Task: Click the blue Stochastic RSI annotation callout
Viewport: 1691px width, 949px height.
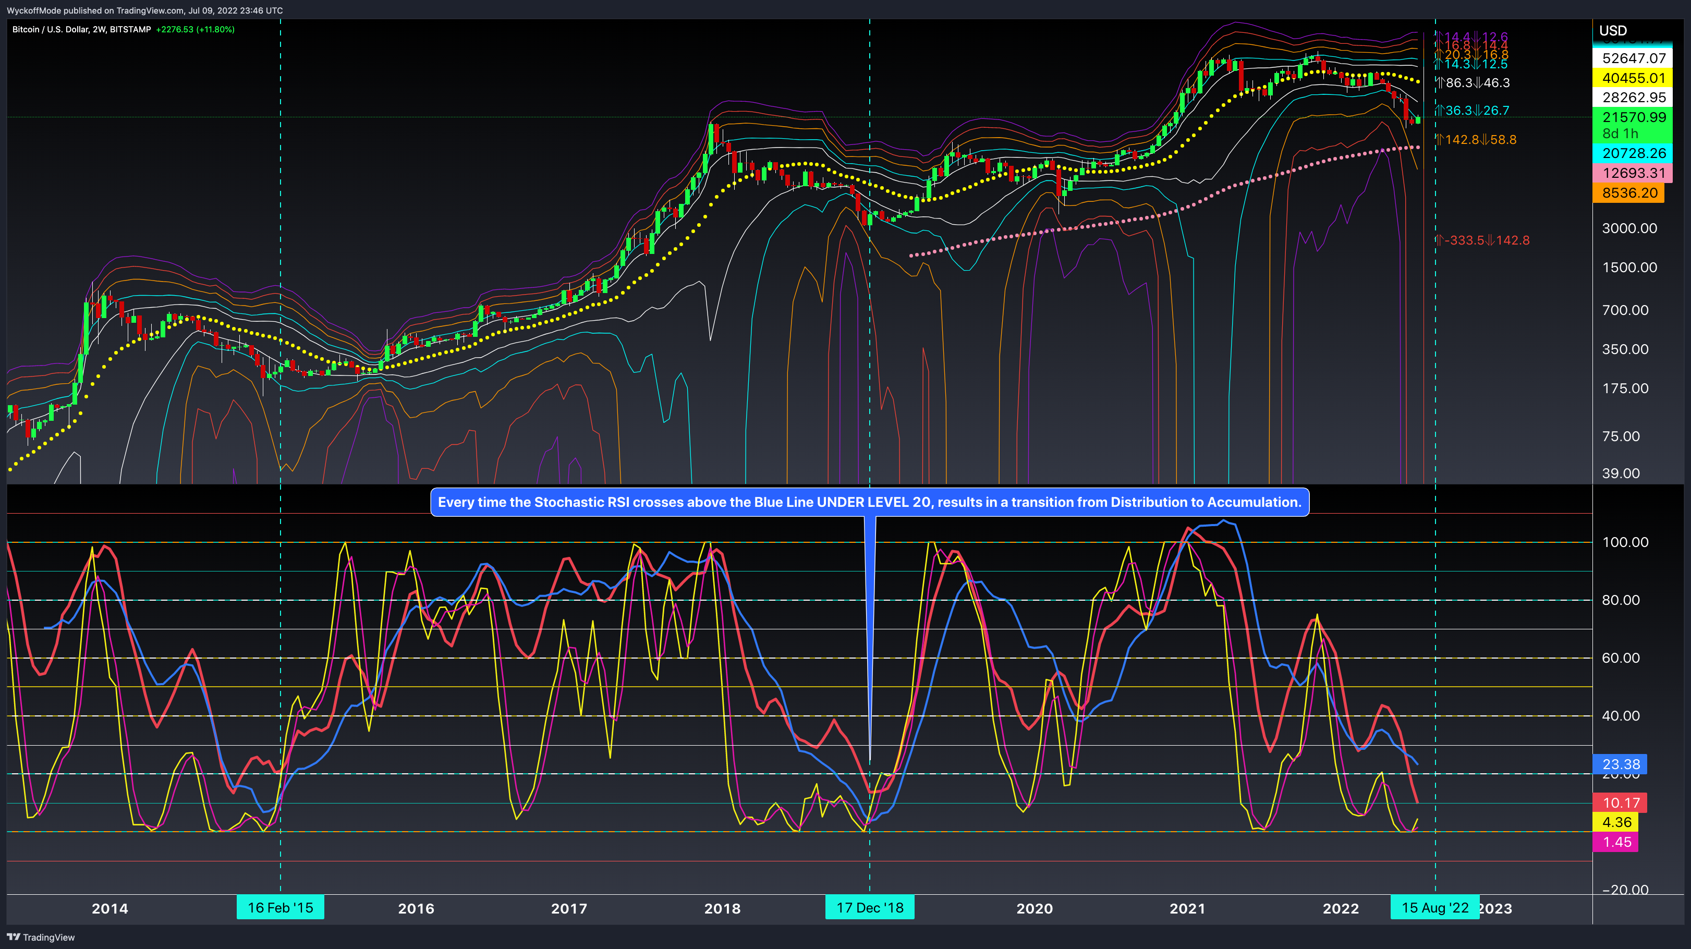Action: [x=870, y=502]
